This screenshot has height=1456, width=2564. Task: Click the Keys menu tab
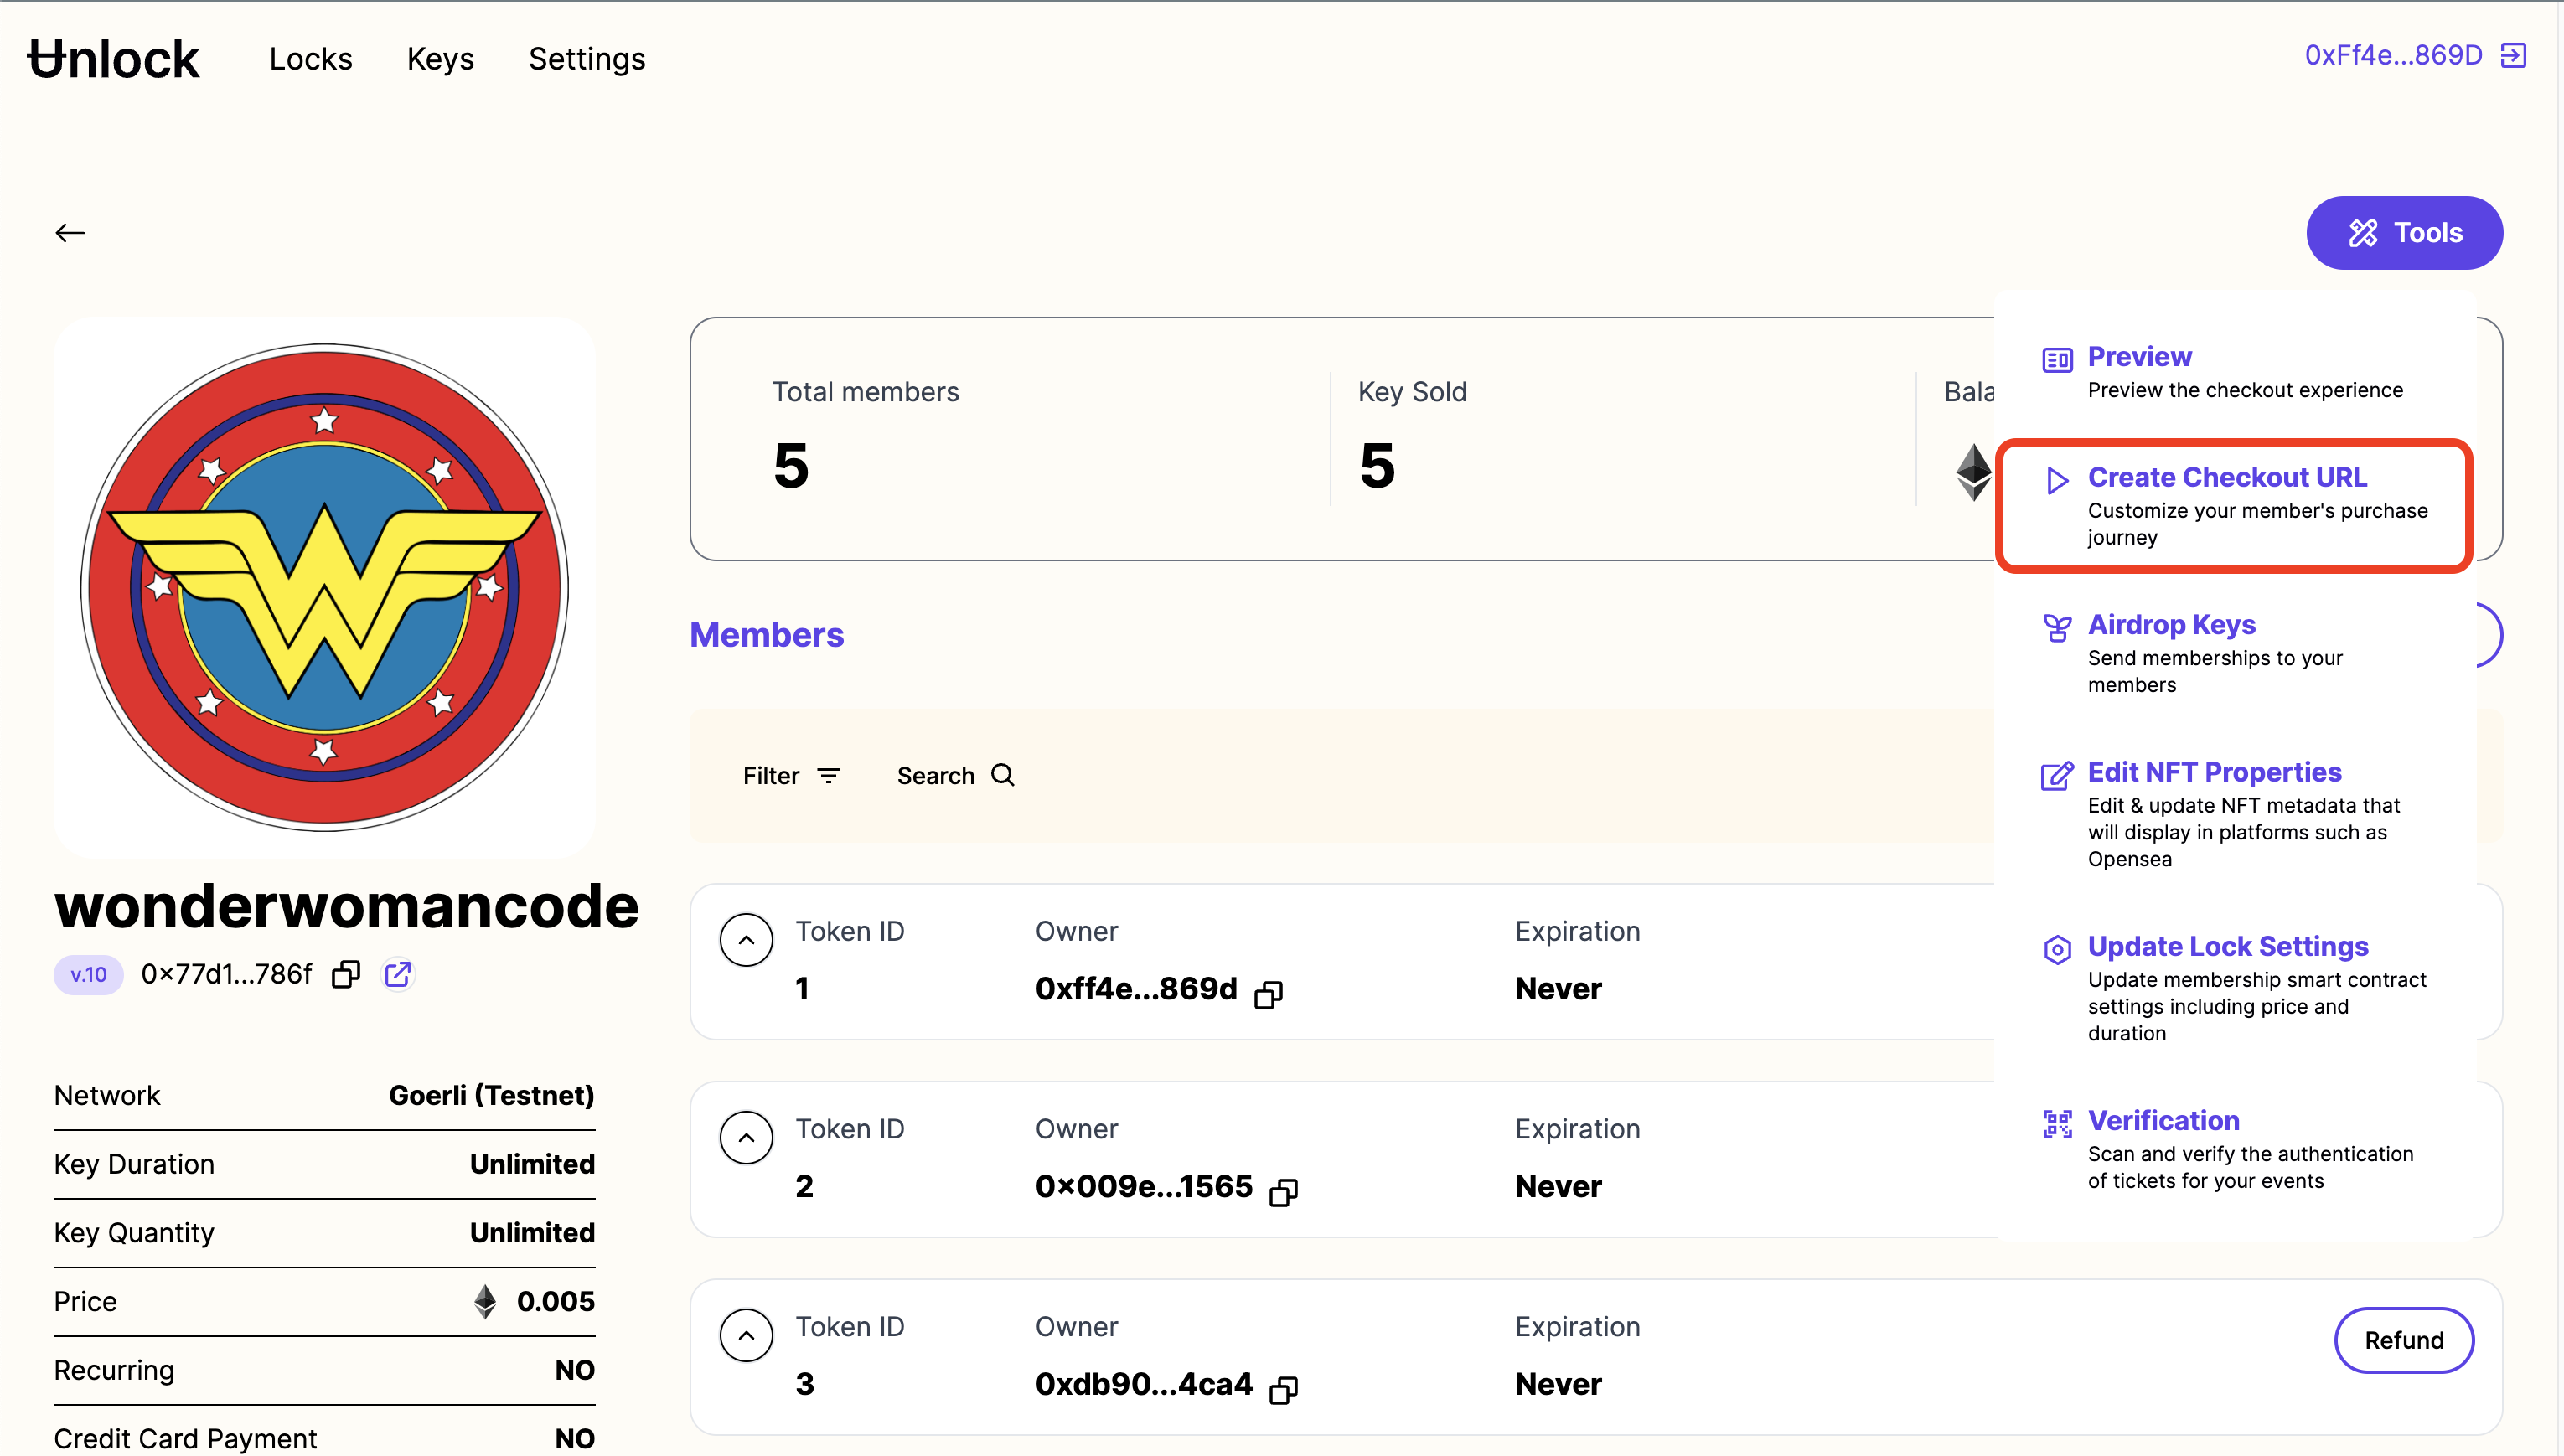pyautogui.click(x=440, y=58)
